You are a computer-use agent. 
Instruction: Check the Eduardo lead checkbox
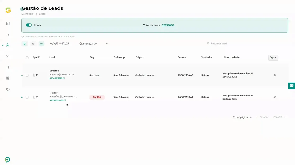pyautogui.click(x=27, y=75)
